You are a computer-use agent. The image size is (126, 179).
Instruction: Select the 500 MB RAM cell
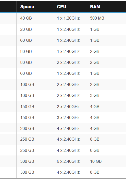point(105,18)
